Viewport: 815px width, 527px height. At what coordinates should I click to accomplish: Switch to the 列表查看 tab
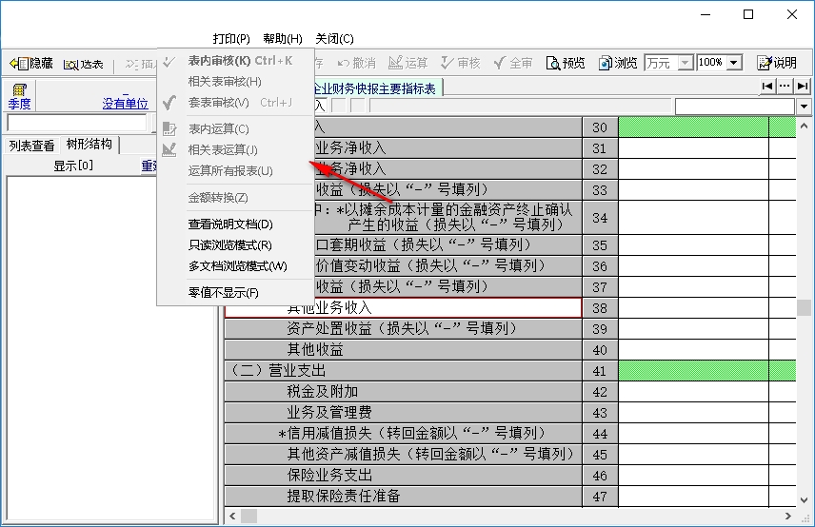click(31, 146)
